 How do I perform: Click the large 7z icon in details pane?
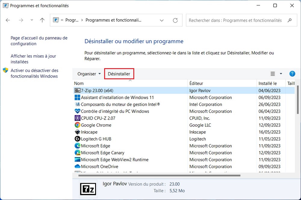[88, 189]
